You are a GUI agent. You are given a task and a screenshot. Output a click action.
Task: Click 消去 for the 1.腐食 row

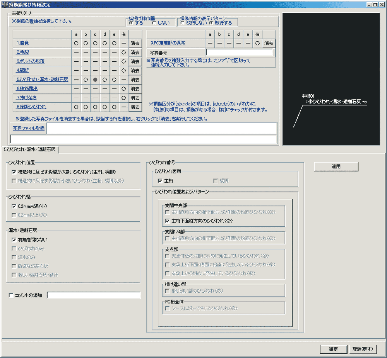point(135,43)
